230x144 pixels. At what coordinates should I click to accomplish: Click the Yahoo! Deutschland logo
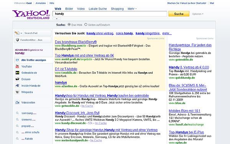click(x=31, y=15)
